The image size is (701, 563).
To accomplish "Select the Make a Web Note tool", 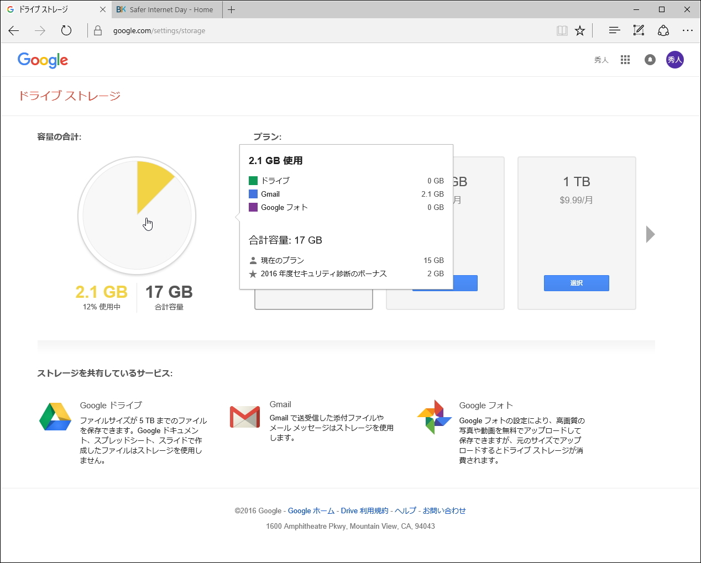I will (x=639, y=30).
